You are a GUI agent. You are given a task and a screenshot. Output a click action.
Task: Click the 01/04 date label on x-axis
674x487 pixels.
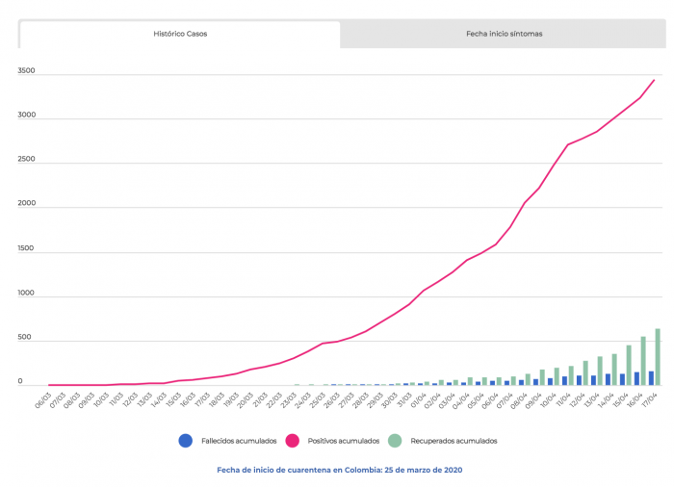(419, 398)
